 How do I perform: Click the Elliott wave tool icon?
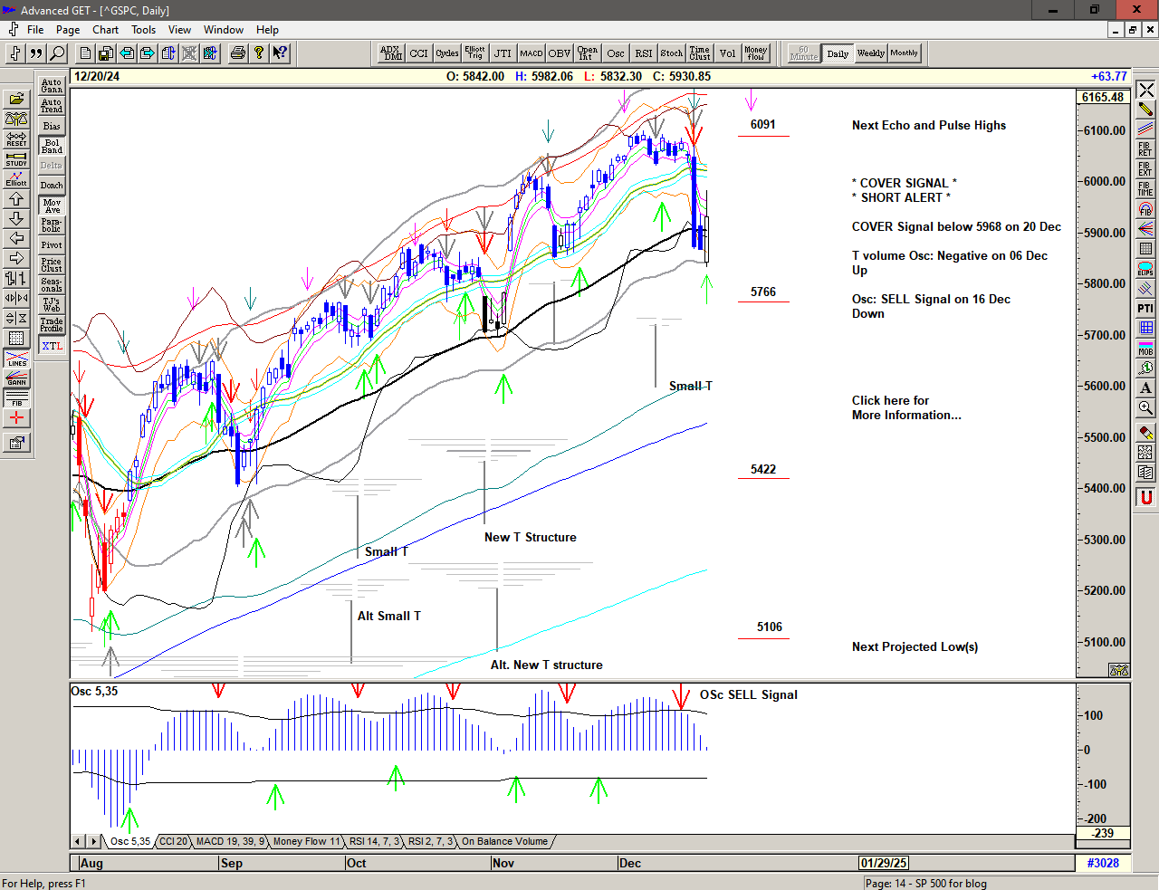(16, 178)
